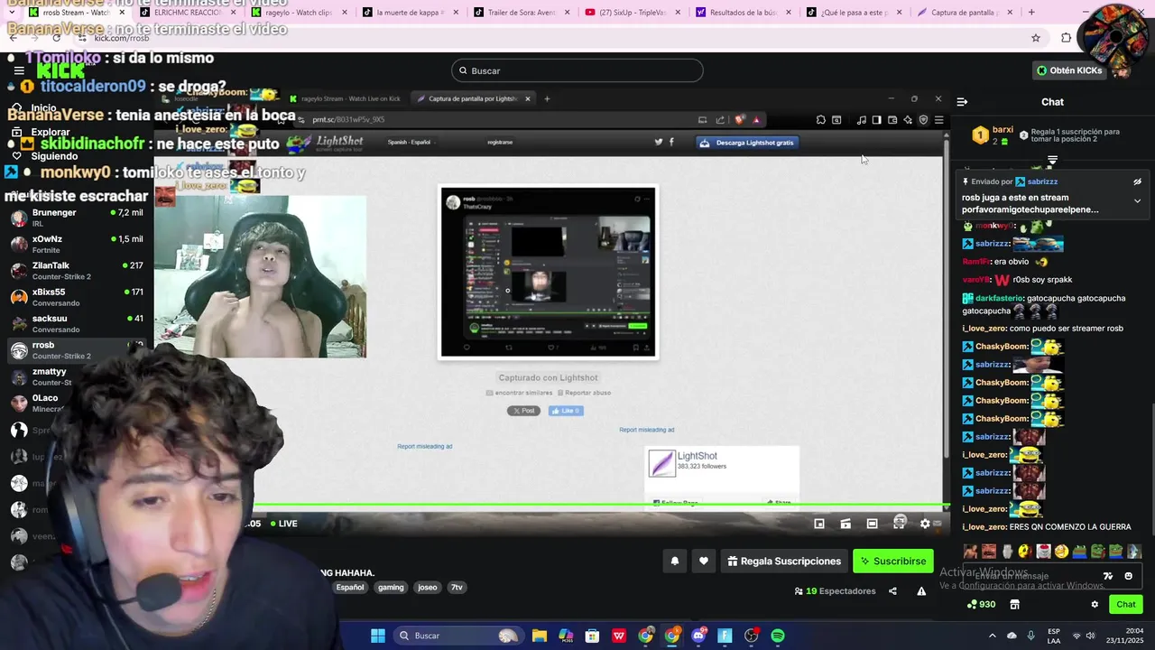Hide the pinned message eye icon
The width and height of the screenshot is (1155, 650).
click(1137, 181)
